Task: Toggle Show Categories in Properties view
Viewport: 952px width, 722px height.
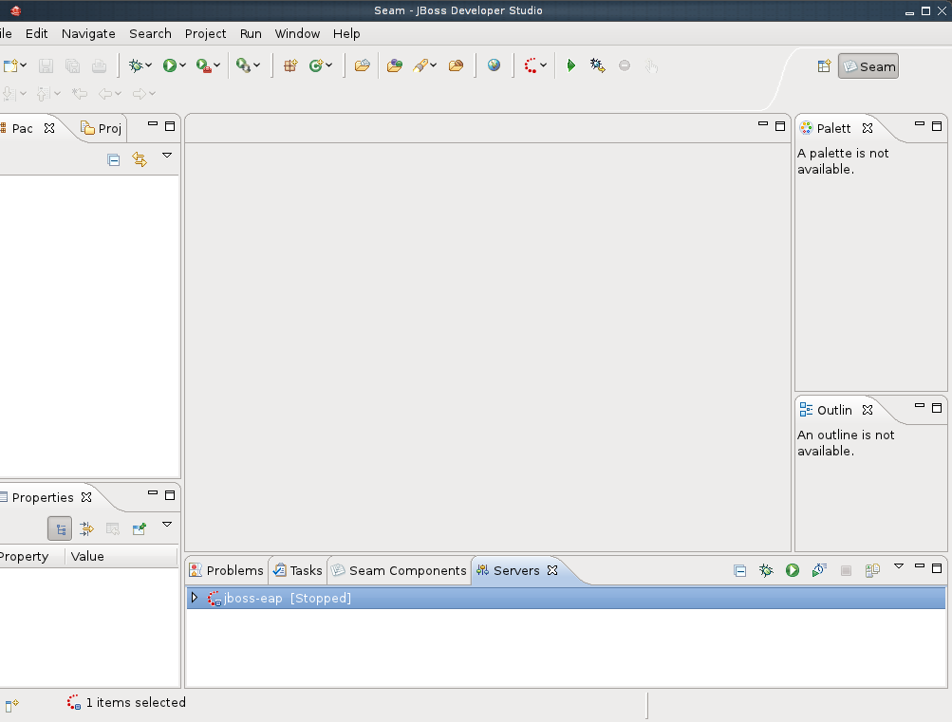Action: [x=60, y=528]
